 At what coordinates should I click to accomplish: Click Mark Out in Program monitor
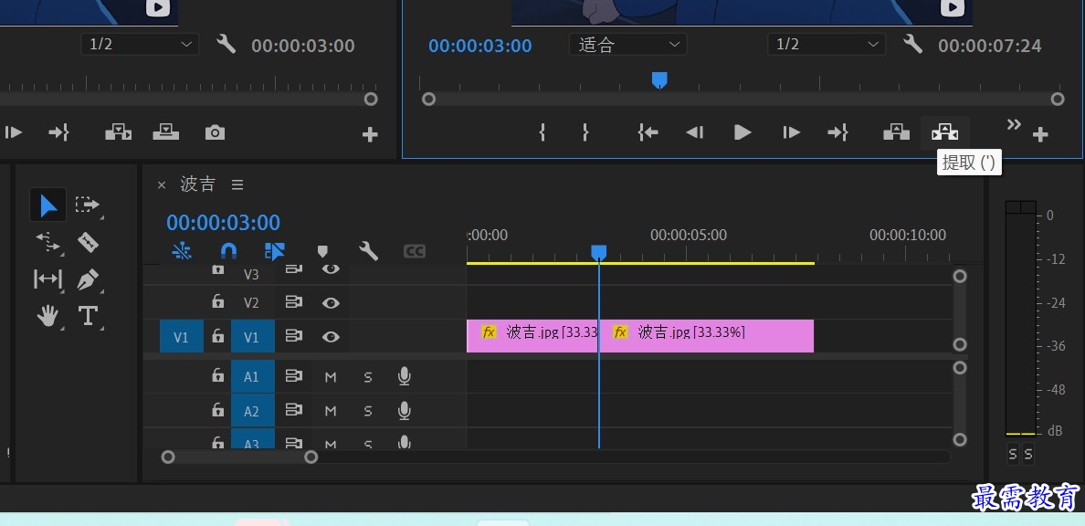click(585, 132)
